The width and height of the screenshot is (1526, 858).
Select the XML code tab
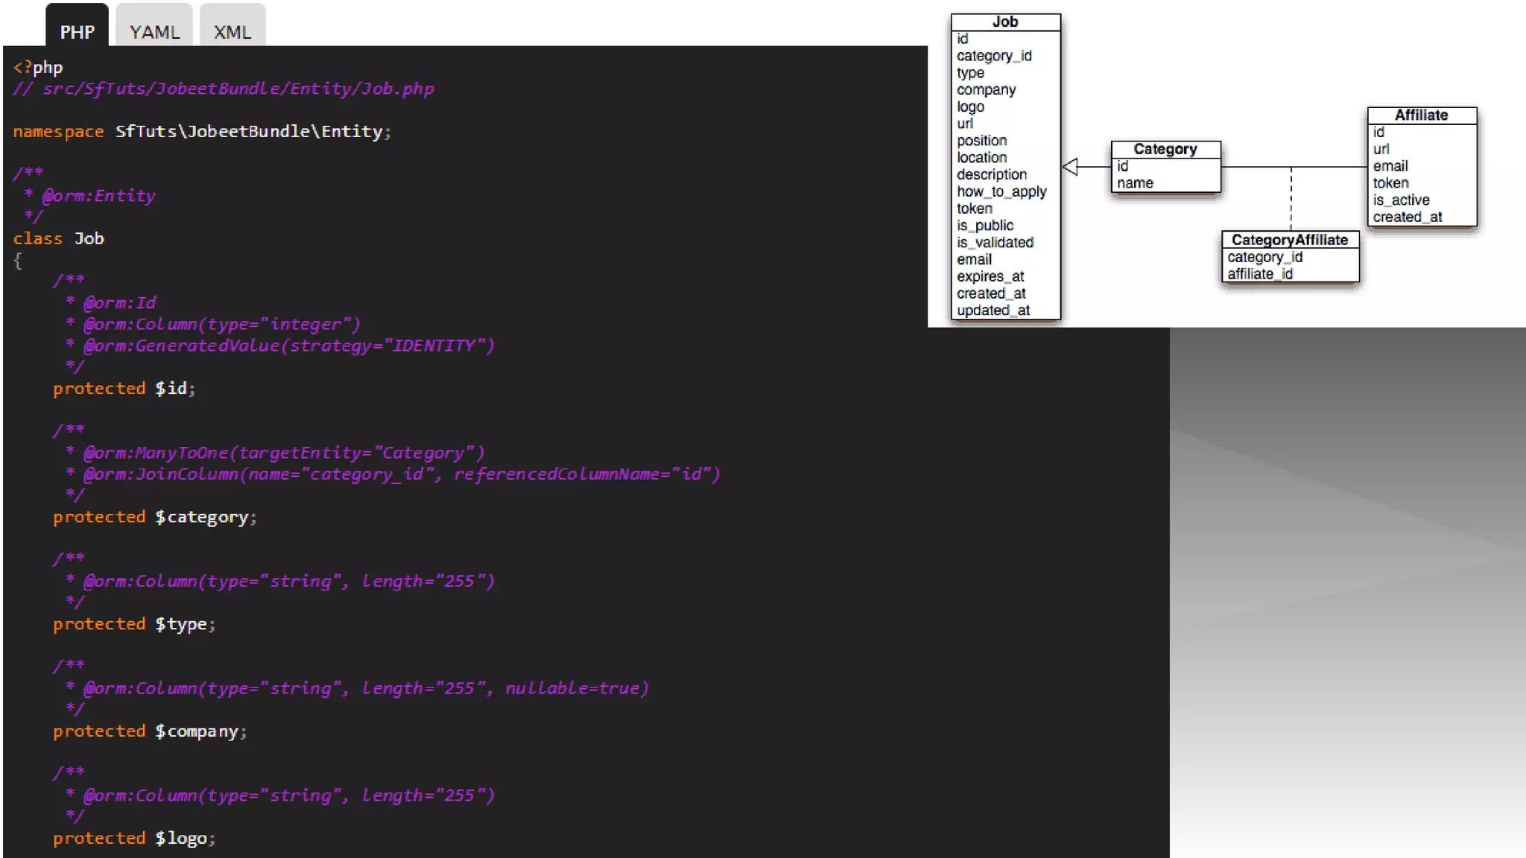[x=232, y=32]
